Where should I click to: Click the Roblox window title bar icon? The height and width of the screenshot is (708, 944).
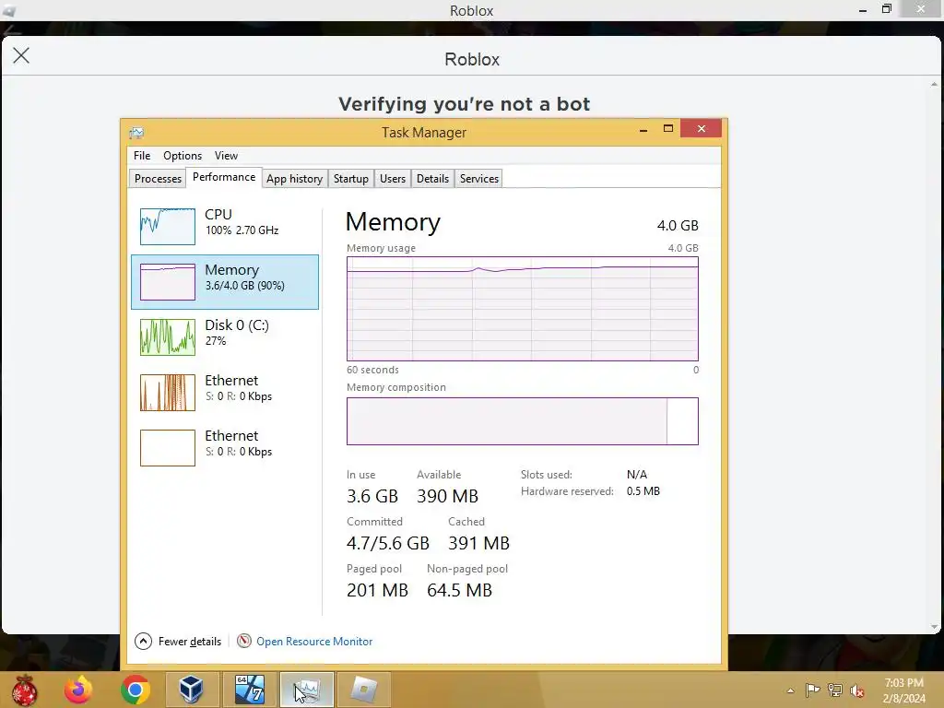(8, 10)
